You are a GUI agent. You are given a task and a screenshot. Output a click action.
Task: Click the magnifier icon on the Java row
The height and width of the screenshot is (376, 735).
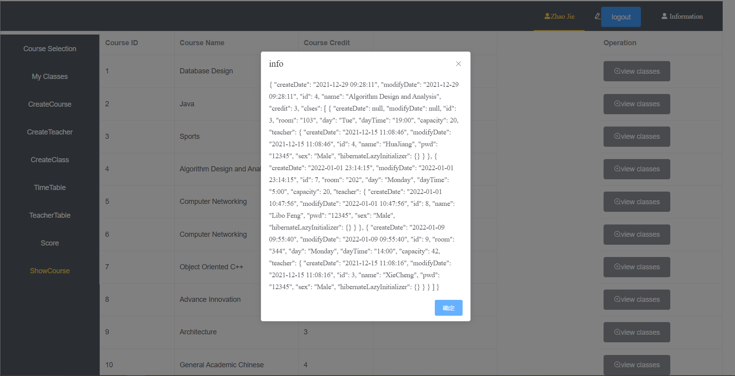[x=617, y=104]
